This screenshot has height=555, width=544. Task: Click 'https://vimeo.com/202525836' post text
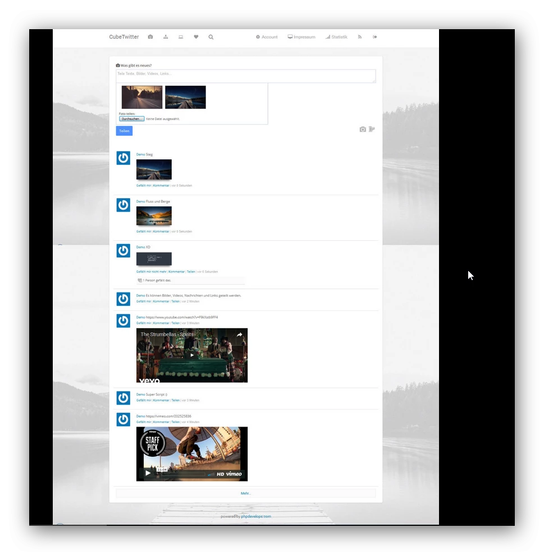[168, 416]
